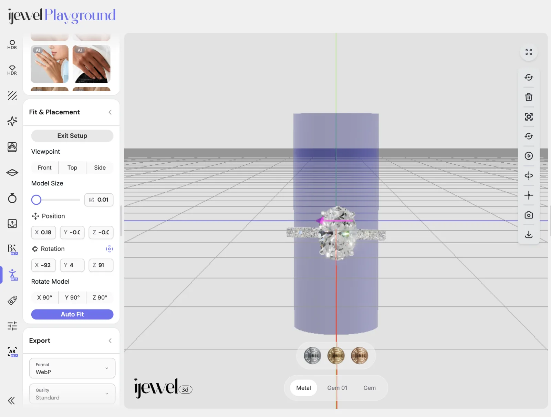Switch to the Metal tab
The height and width of the screenshot is (417, 551).
click(303, 388)
